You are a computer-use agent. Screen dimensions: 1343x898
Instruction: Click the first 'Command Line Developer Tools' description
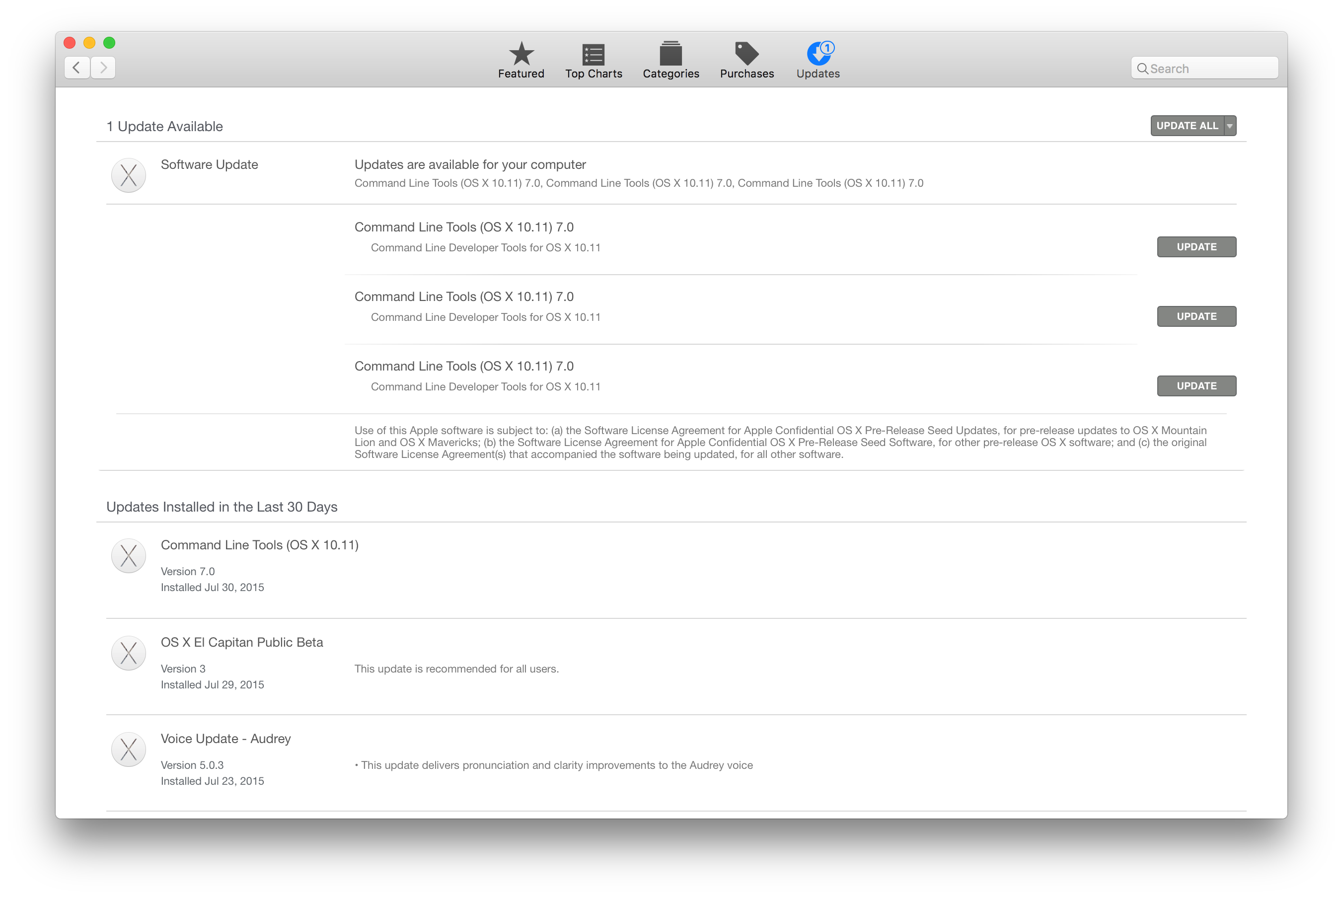(x=486, y=248)
